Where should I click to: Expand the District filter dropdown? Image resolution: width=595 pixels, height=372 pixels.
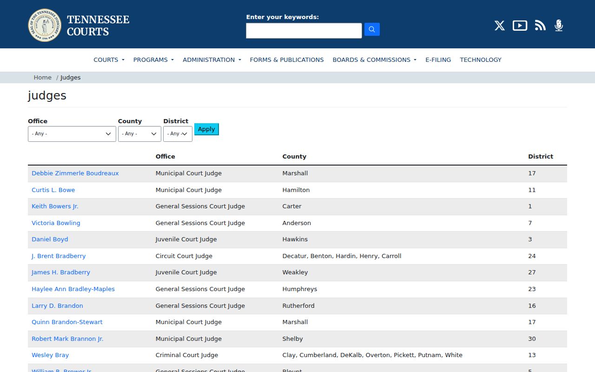click(x=178, y=134)
